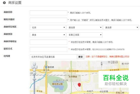Click the 莲宝路 road label on the map
This screenshot has width=140, height=94.
tap(39, 91)
